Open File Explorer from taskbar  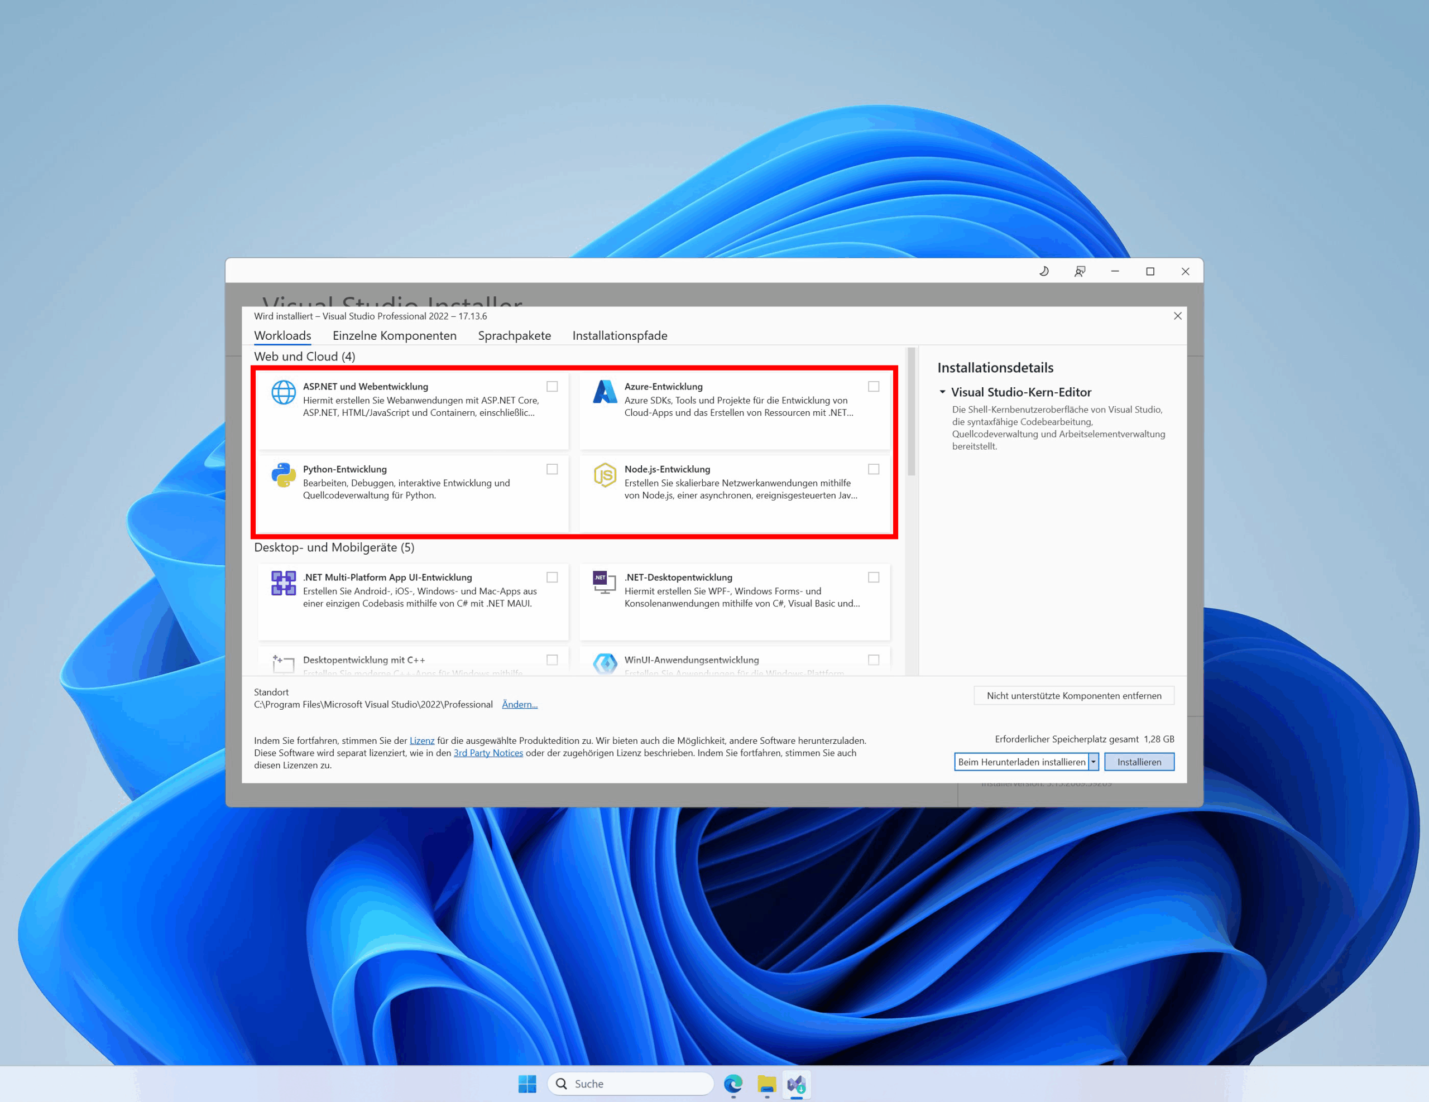766,1084
